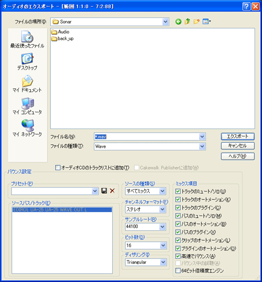Go up one folder level
The height and width of the screenshot is (282, 262).
pyautogui.click(x=187, y=21)
